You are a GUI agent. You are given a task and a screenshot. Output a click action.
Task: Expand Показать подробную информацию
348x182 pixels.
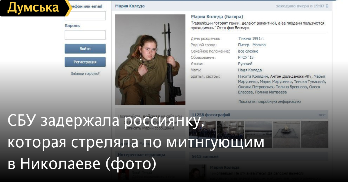[269, 102]
